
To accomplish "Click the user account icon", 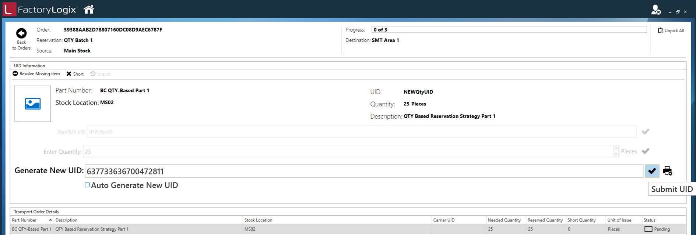I will tap(655, 10).
